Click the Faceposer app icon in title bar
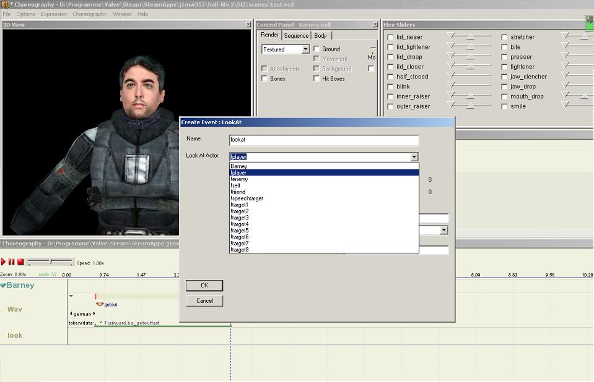Screen dimensions: 594x382 [4, 4]
